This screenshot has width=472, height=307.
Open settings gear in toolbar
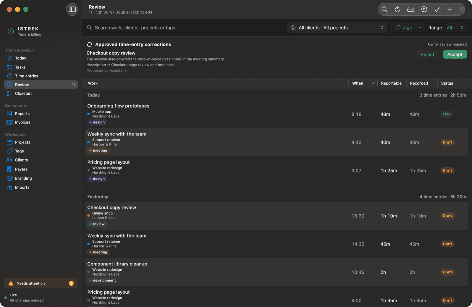pos(424,9)
